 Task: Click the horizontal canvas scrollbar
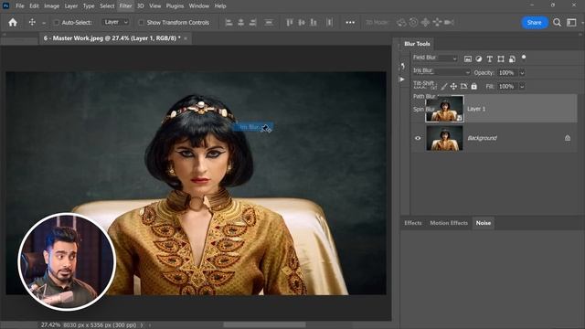pos(264,325)
